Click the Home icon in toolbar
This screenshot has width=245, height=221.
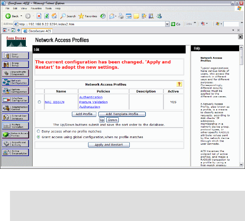54,16
